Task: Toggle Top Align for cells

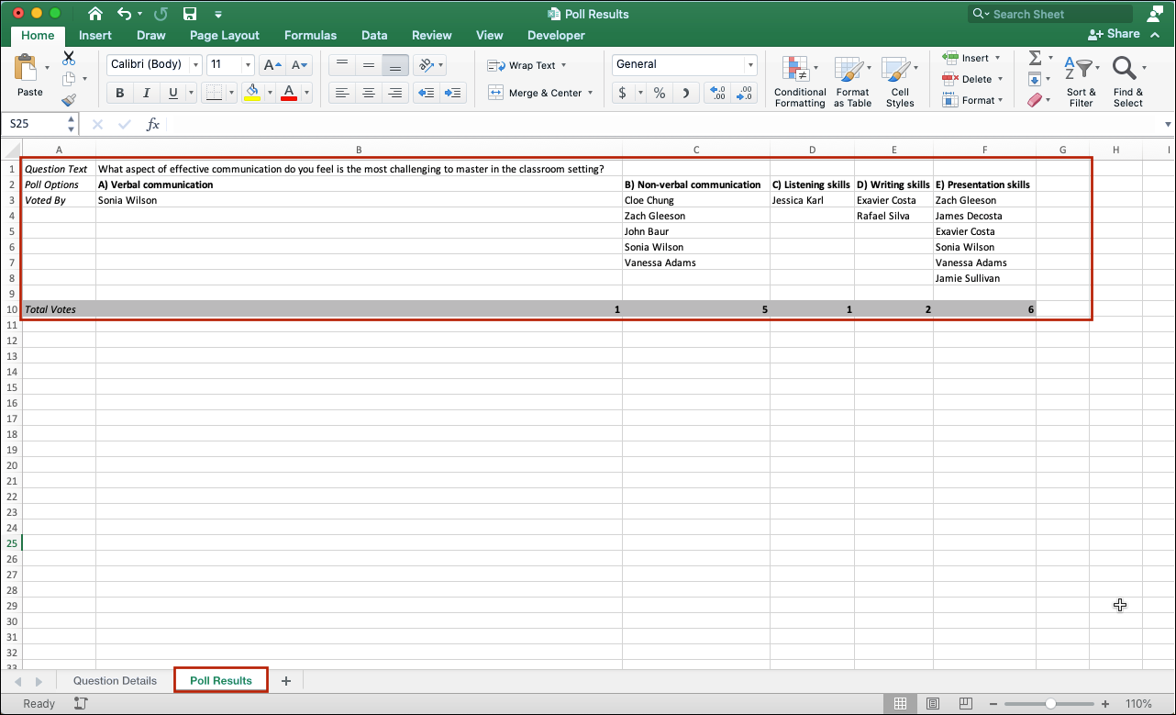Action: point(341,64)
